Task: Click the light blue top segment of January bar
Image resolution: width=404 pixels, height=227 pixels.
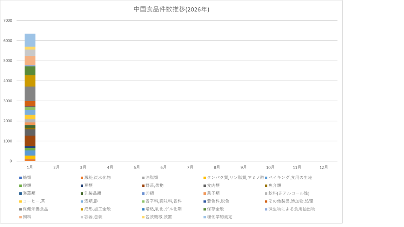Action: pos(30,40)
